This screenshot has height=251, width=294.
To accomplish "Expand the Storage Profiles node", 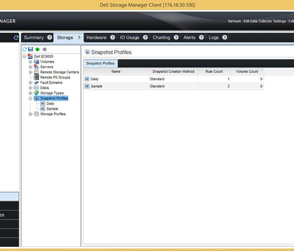I will [30, 114].
